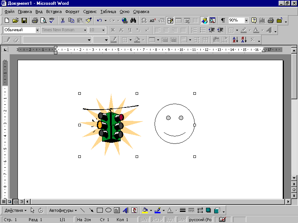The width and height of the screenshot is (298, 223).
Task: Select the smiley face shape
Action: click(175, 124)
